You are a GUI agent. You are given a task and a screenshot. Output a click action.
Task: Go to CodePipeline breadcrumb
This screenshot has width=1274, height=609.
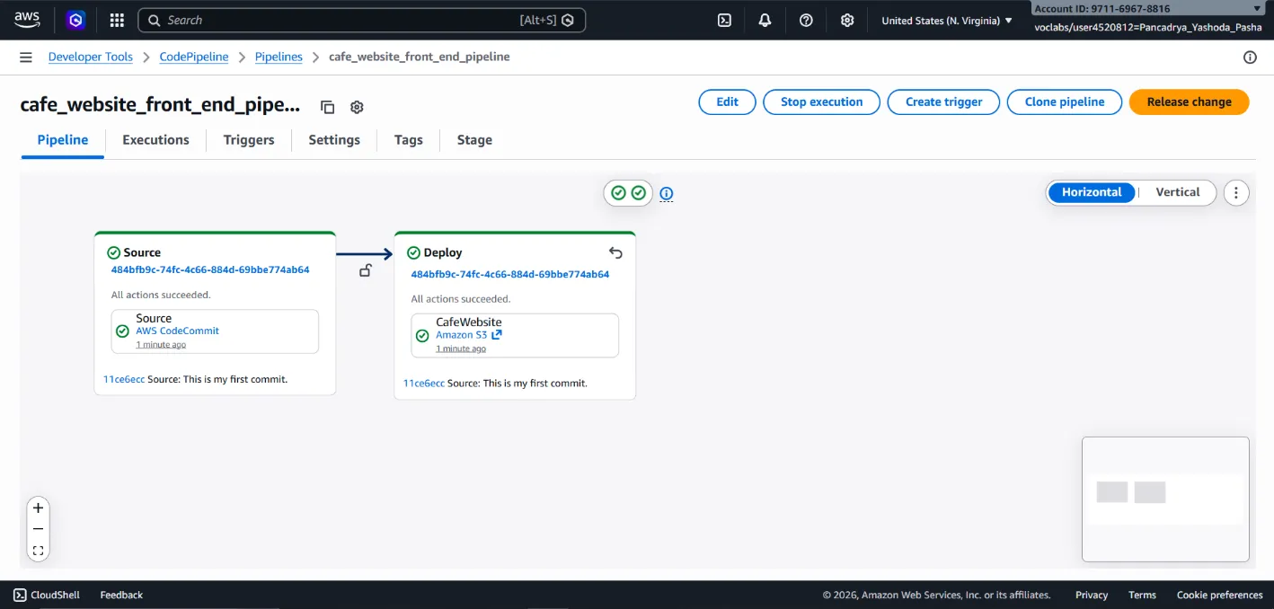(x=194, y=57)
